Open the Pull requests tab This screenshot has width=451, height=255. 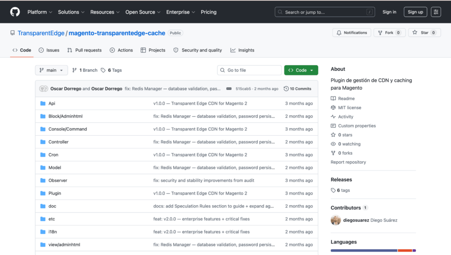[84, 50]
